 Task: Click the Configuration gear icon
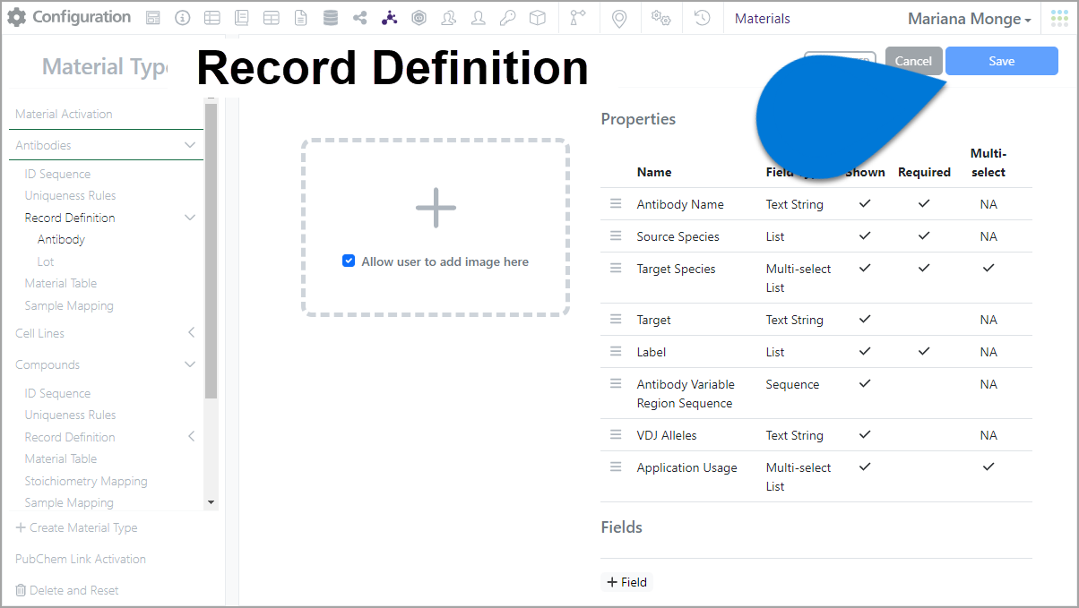pyautogui.click(x=17, y=17)
